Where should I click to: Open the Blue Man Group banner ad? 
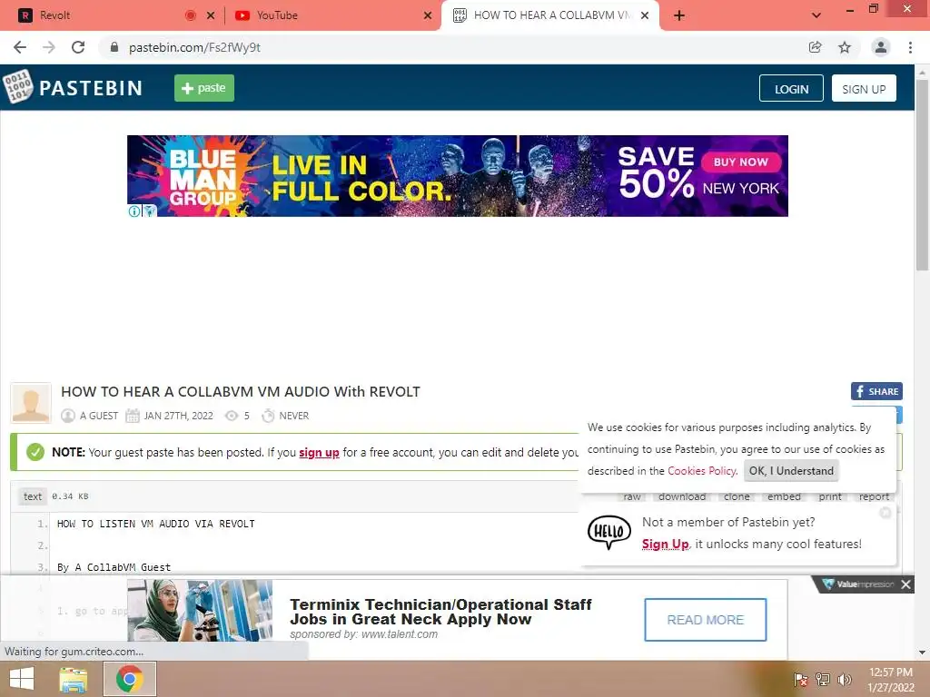coord(458,176)
